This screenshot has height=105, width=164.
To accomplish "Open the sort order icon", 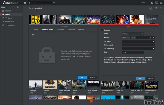I will point(161,8).
